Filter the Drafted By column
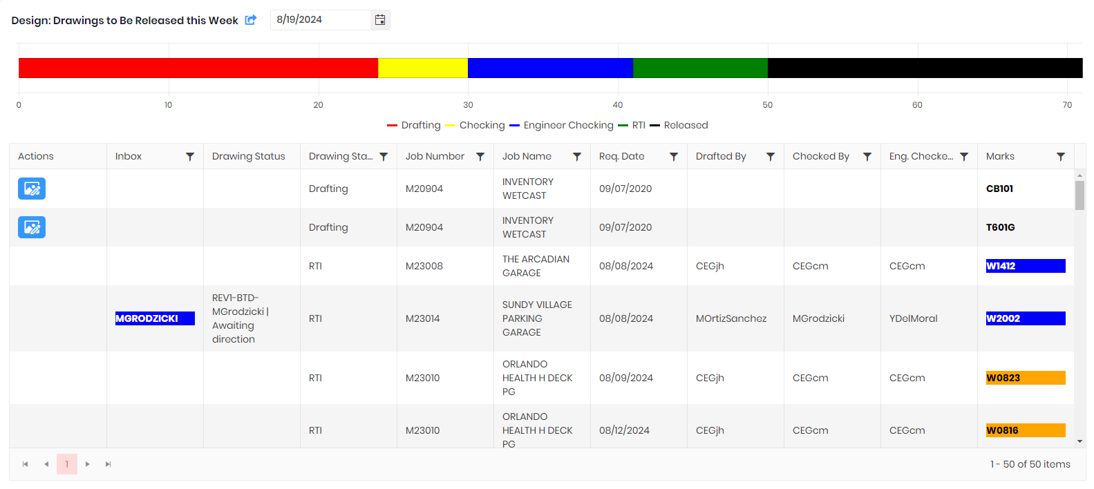This screenshot has height=489, width=1094. (771, 157)
